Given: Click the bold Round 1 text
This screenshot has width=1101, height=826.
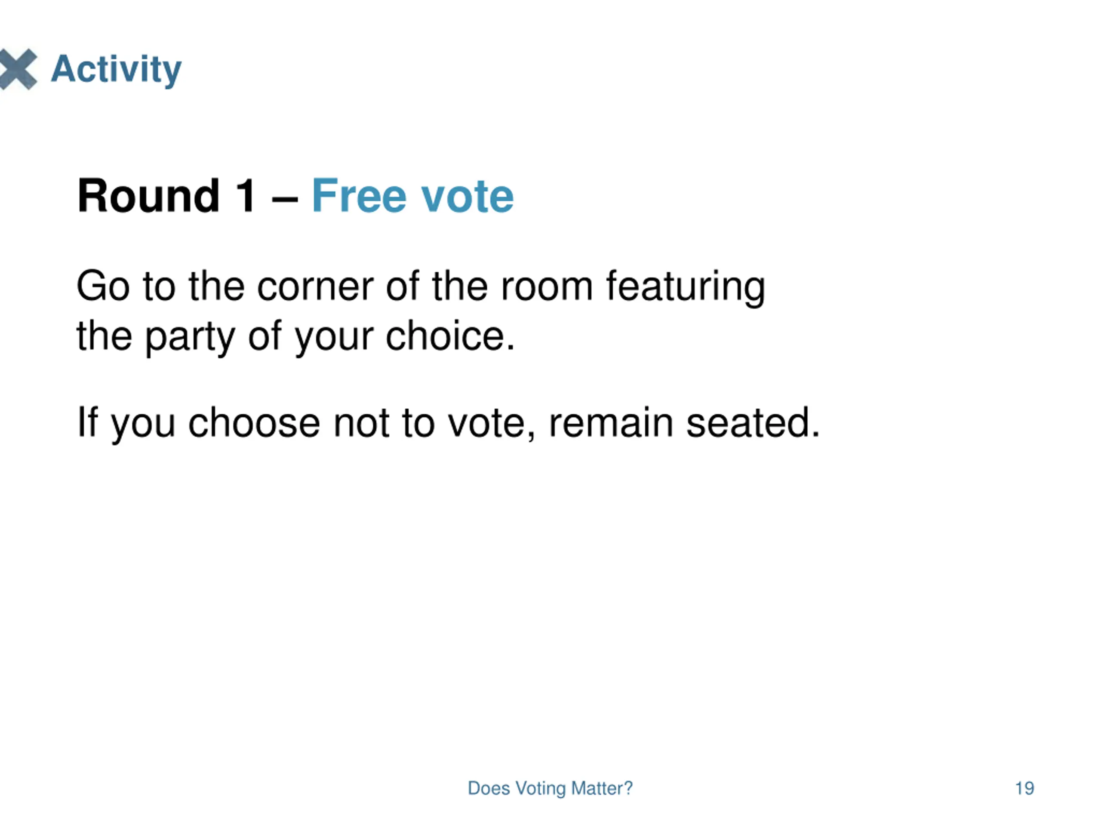Looking at the screenshot, I should click(x=167, y=196).
